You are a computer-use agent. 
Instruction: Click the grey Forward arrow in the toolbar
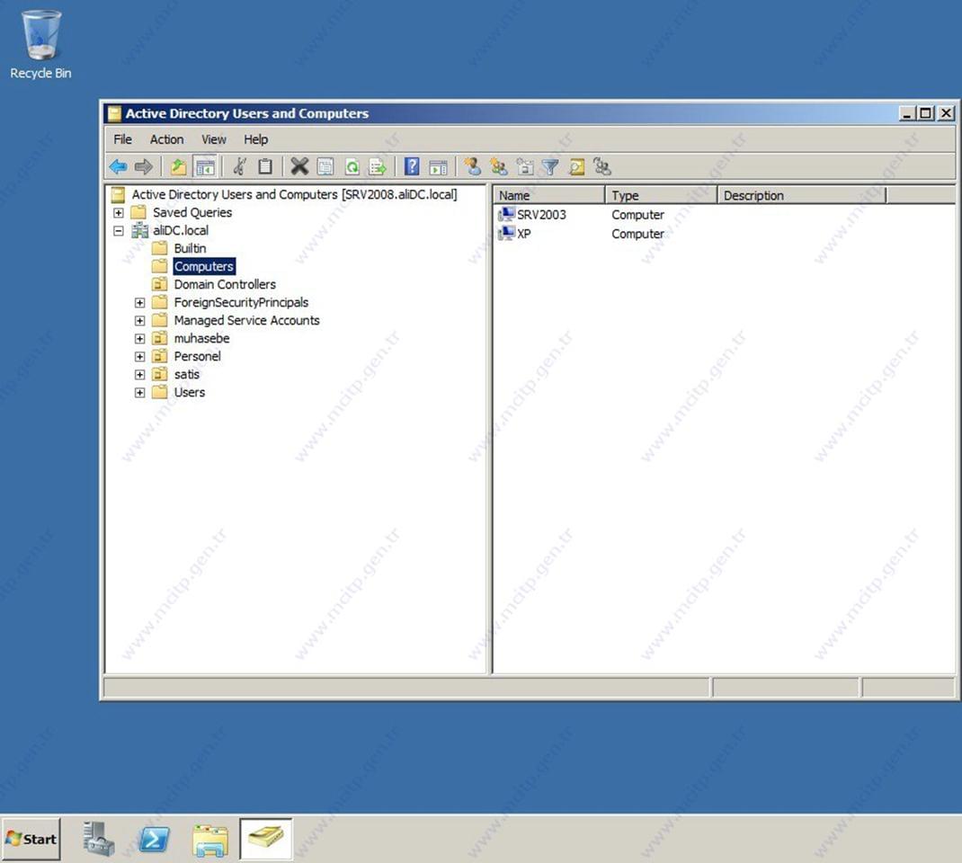[144, 167]
